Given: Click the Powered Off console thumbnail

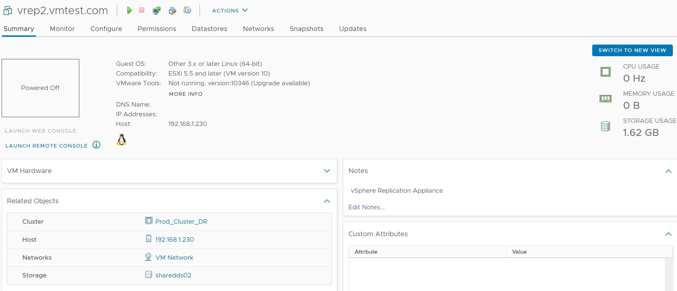Looking at the screenshot, I should 40,88.
